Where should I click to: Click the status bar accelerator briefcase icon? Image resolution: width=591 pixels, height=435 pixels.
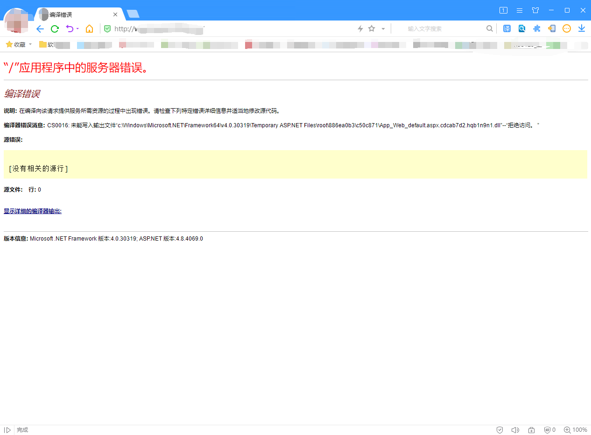(x=531, y=430)
